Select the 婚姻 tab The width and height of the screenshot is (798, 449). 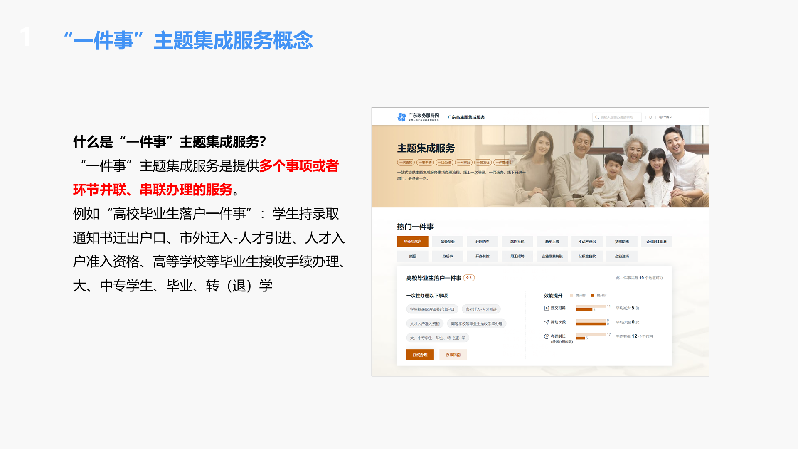[x=413, y=256]
